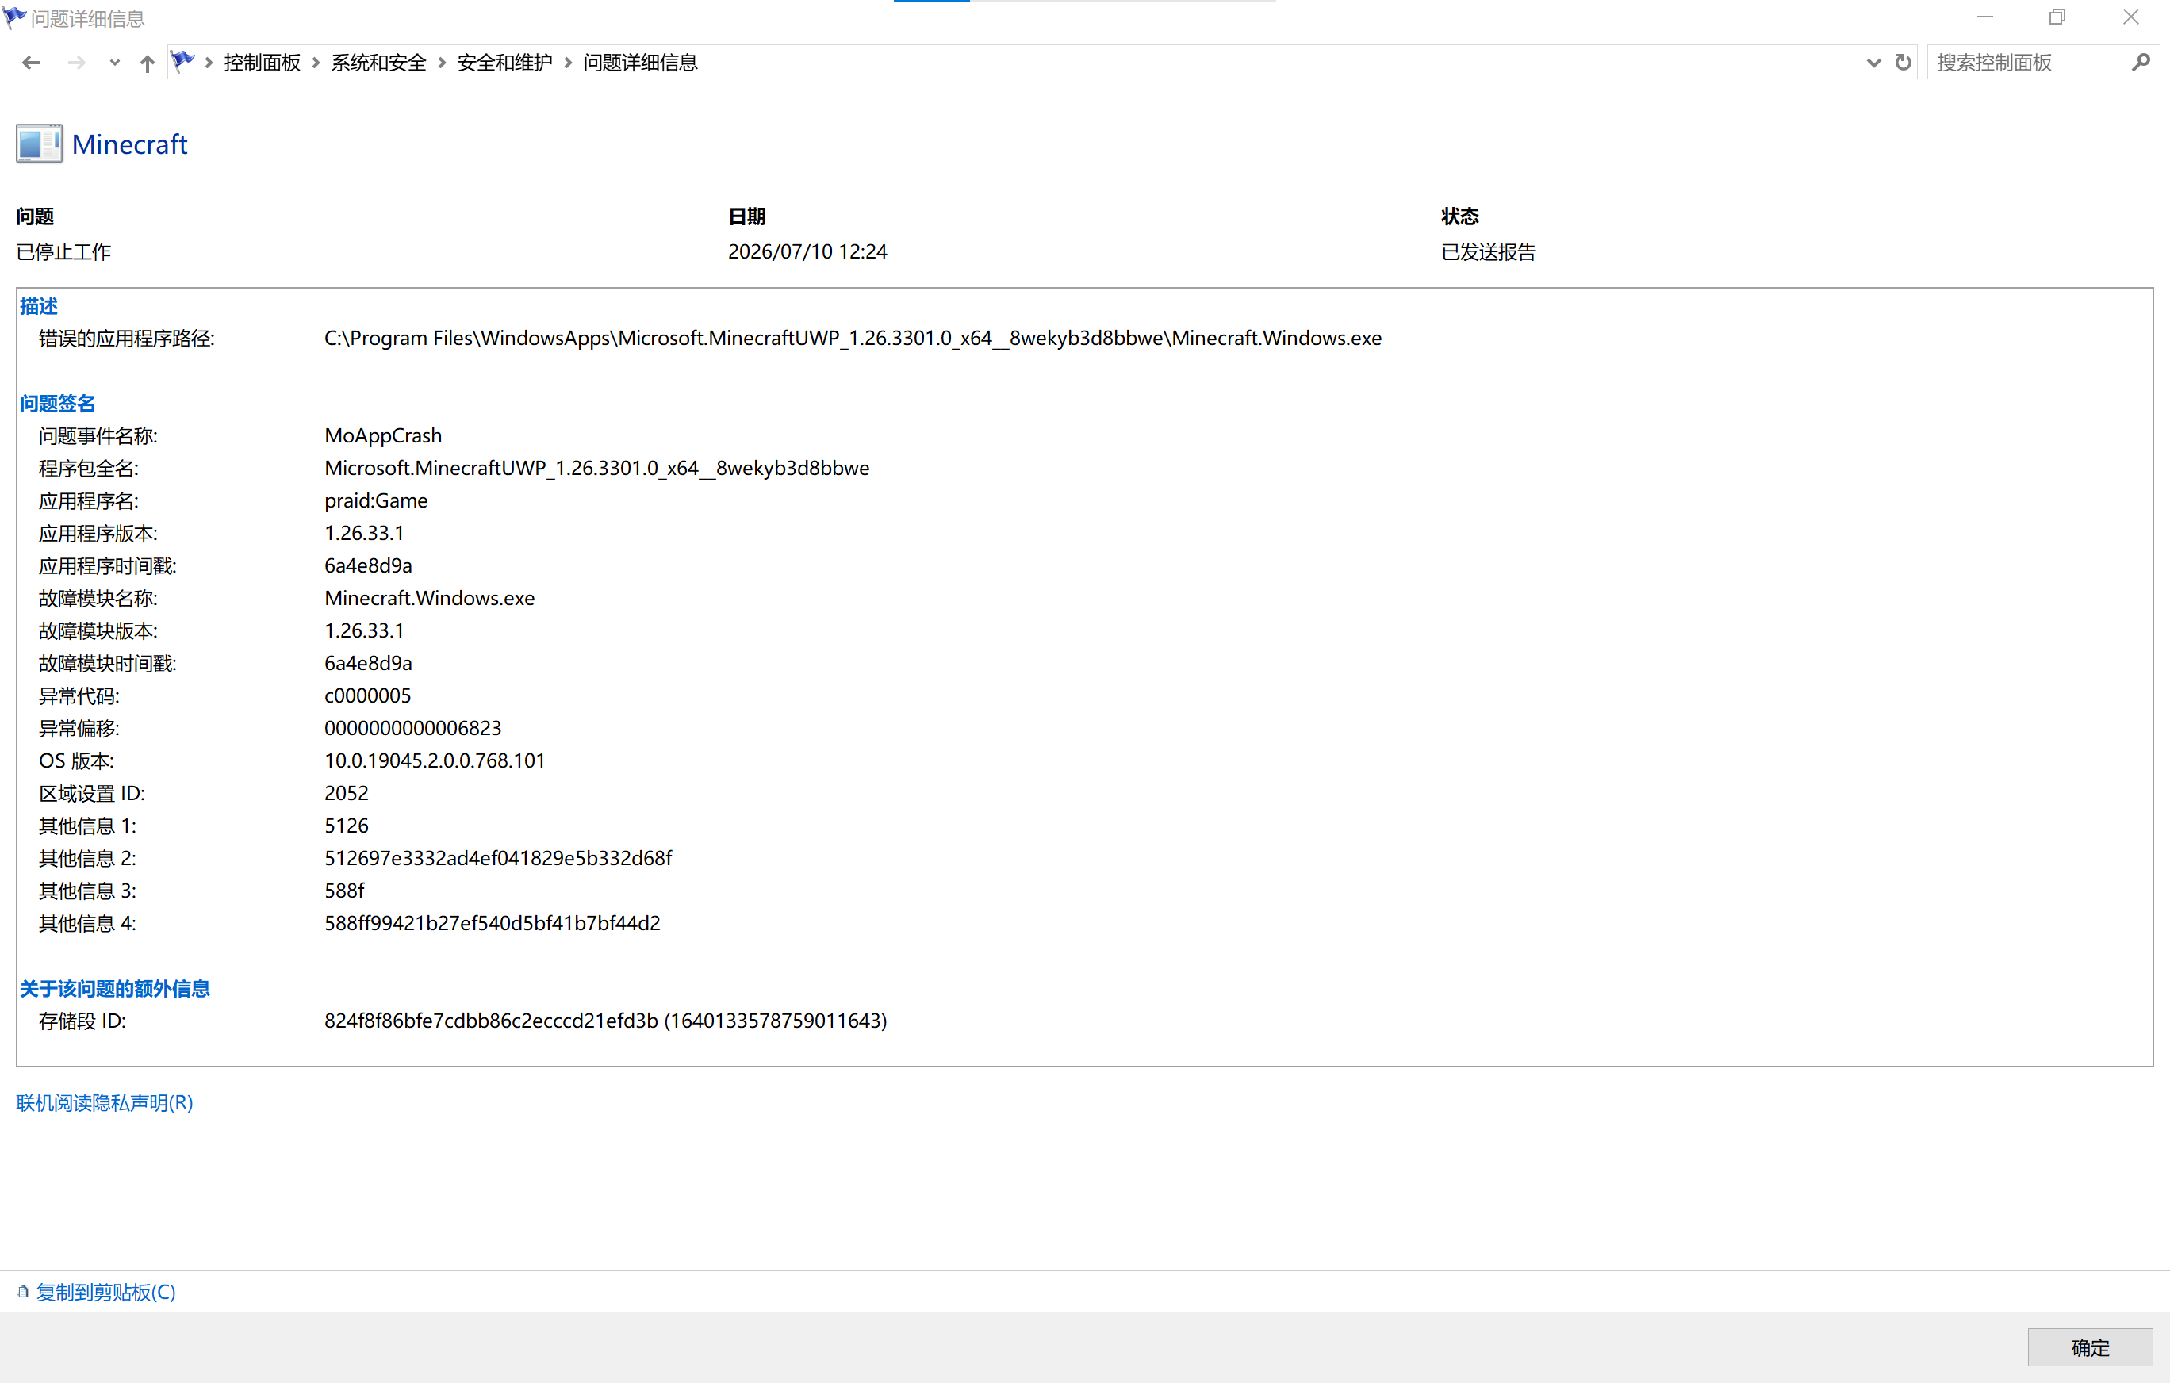Click the search magnifier icon
The width and height of the screenshot is (2170, 1383).
pos(2141,62)
